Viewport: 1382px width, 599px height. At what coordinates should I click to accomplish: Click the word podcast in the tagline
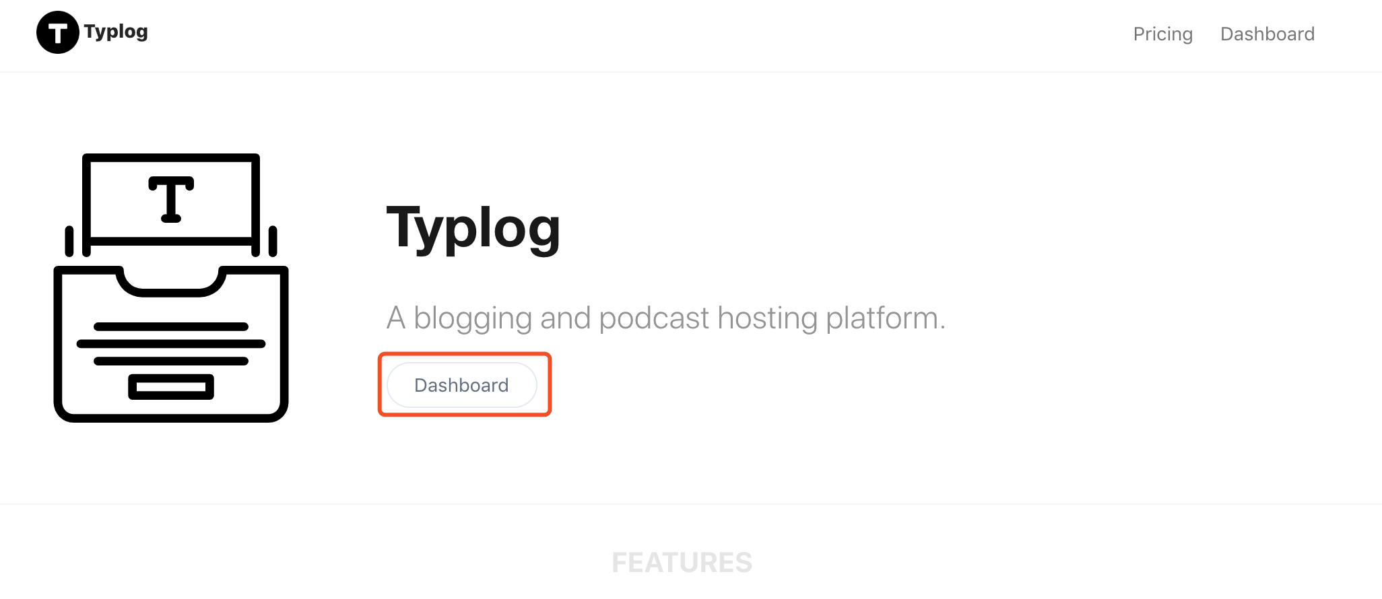click(x=654, y=318)
